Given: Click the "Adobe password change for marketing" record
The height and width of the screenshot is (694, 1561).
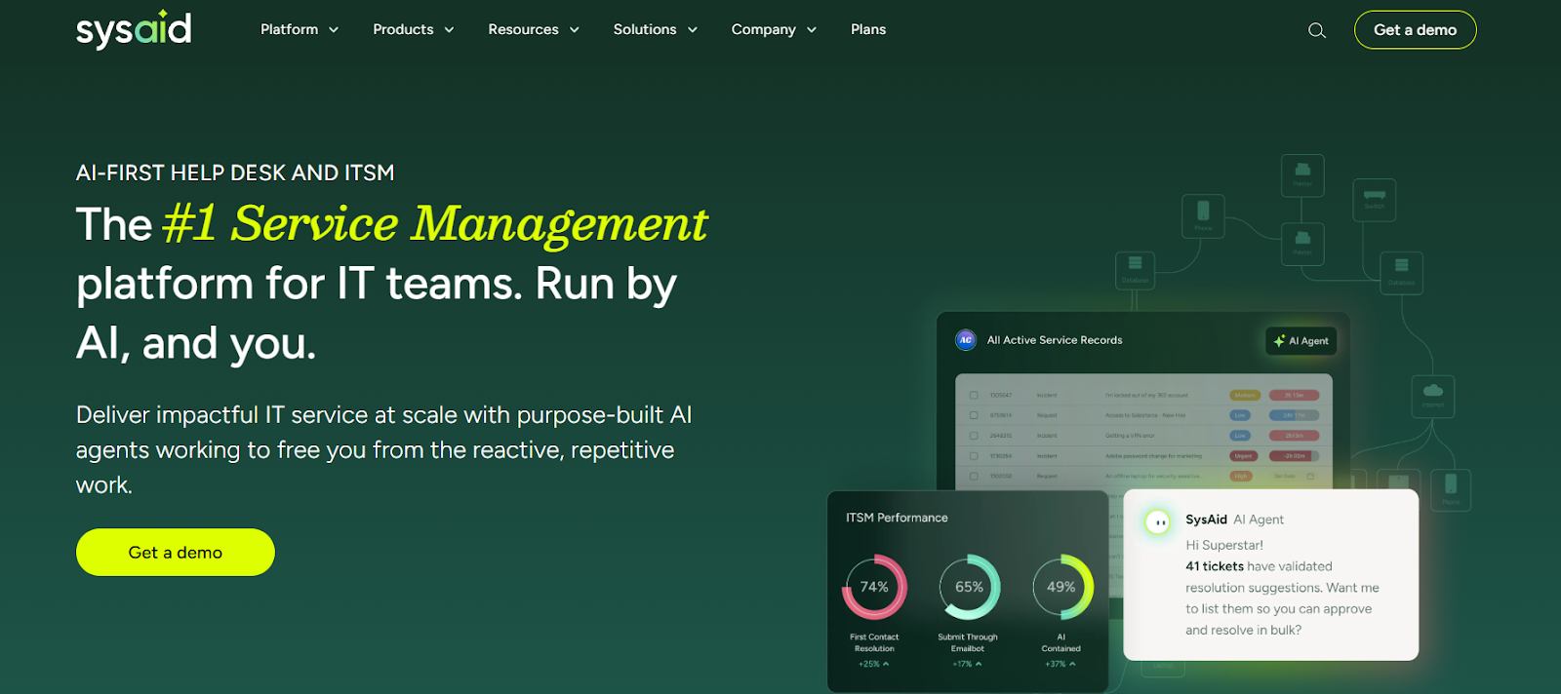Looking at the screenshot, I should (x=1153, y=456).
